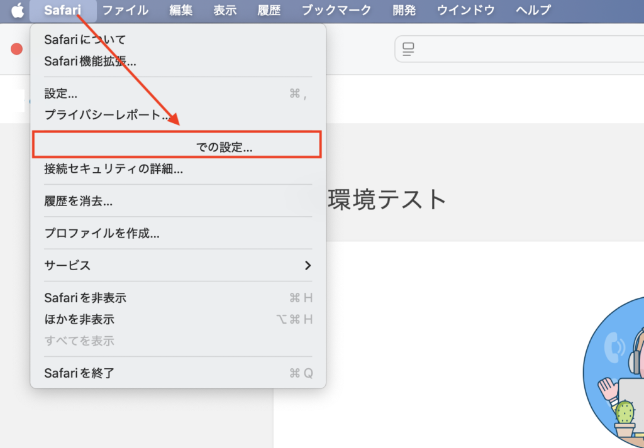644x448 pixels.
Task: Click the red close window button
Action: click(x=17, y=49)
